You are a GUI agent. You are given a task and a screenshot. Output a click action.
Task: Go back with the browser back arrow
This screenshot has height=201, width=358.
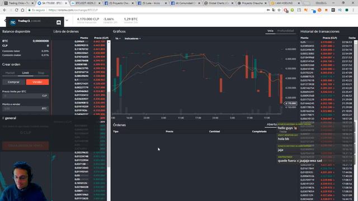[5, 10]
